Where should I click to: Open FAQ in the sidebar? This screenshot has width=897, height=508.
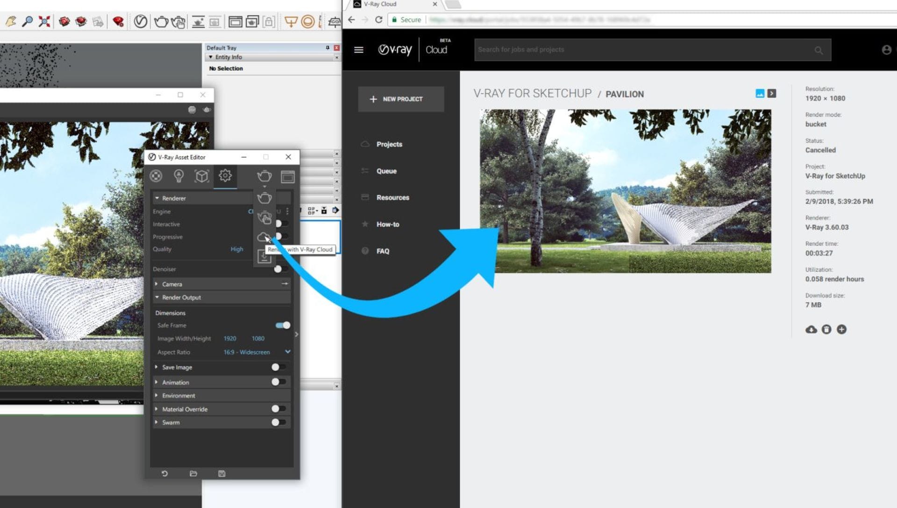coord(383,251)
